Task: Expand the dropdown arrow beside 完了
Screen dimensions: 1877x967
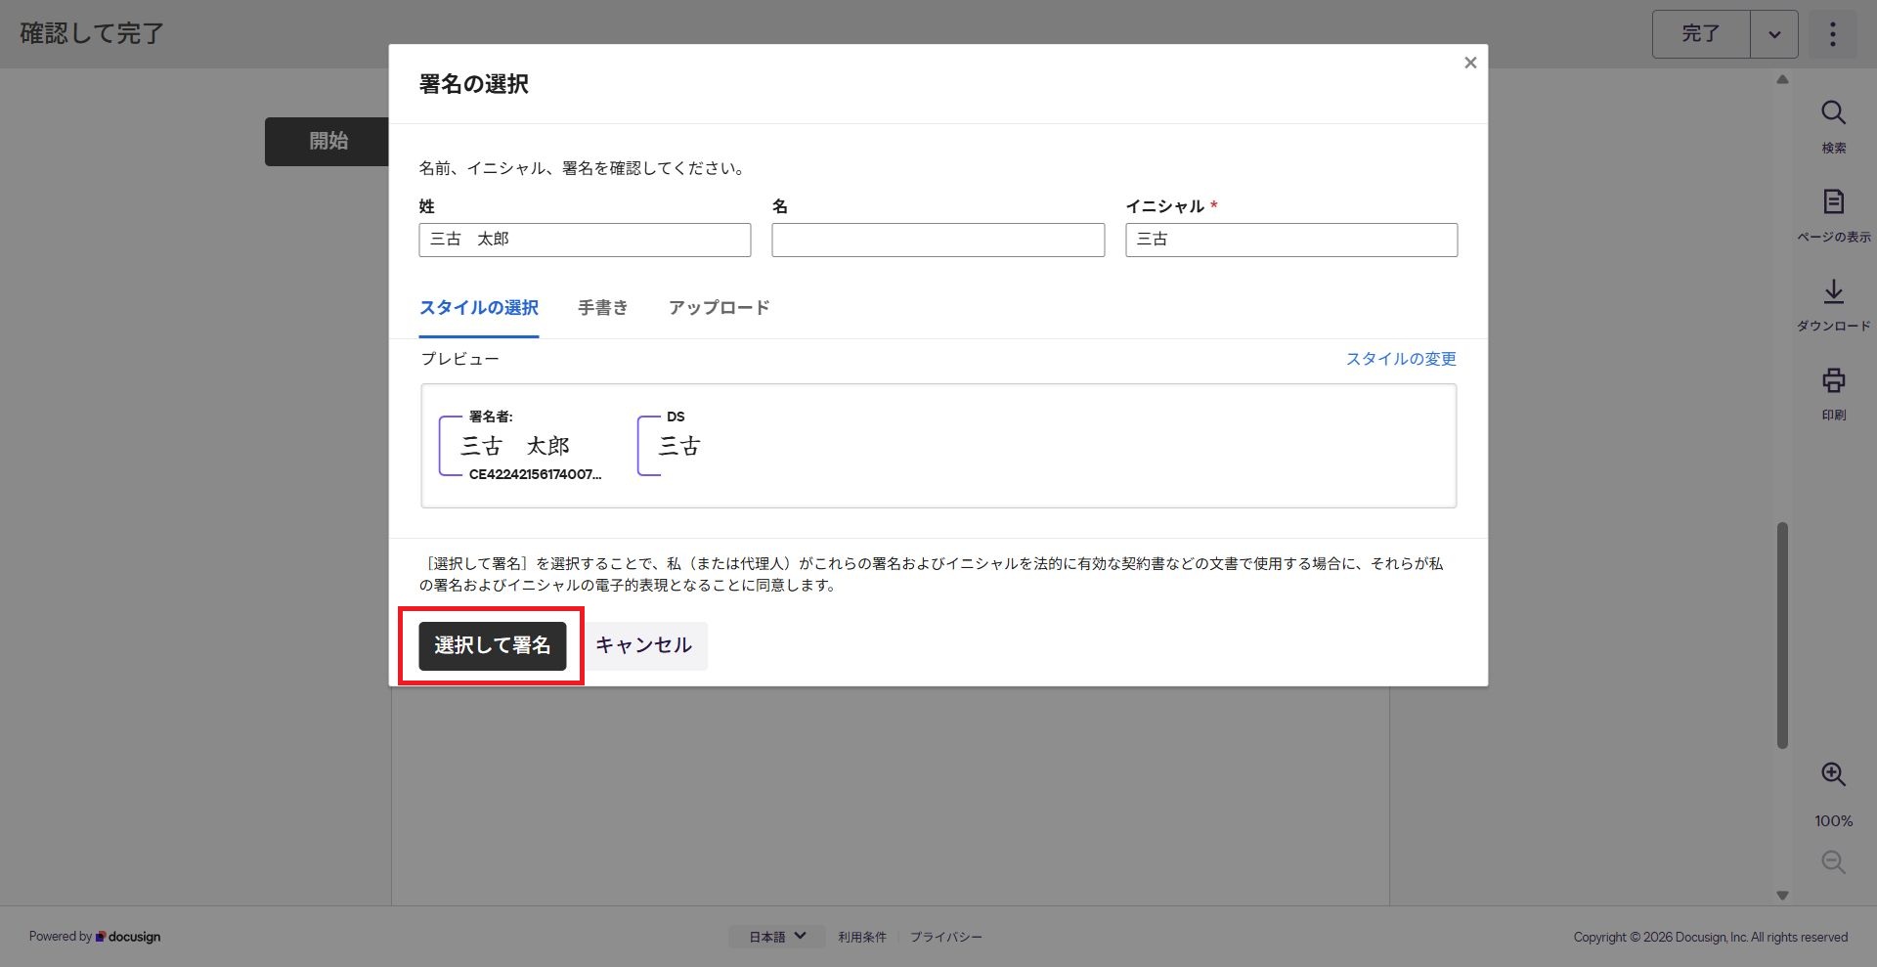Action: (x=1773, y=34)
